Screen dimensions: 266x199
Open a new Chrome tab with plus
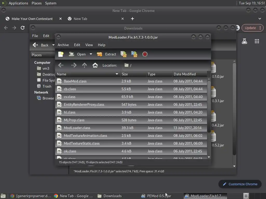click(132, 19)
